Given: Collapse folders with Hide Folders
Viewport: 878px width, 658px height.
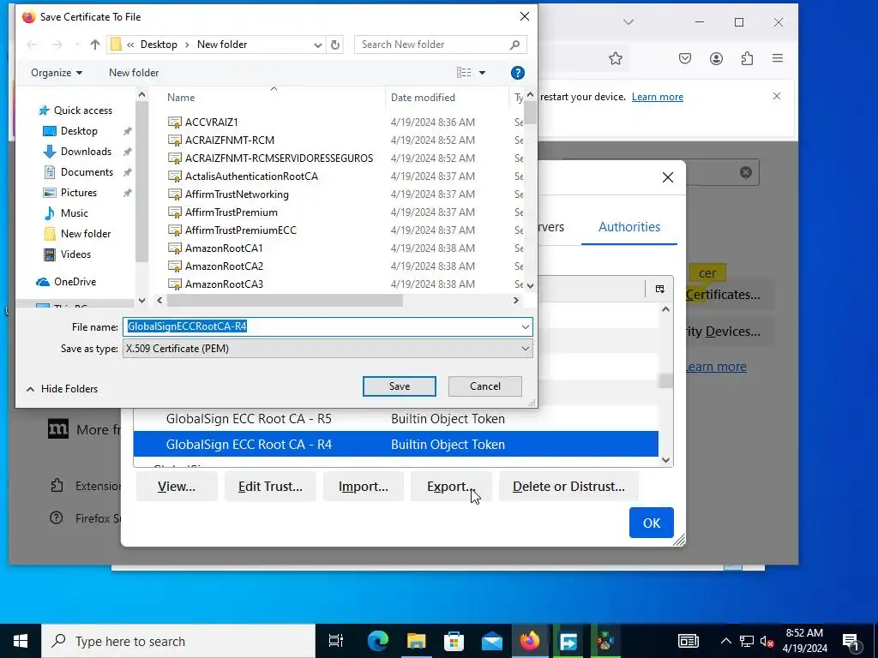Looking at the screenshot, I should click(62, 389).
